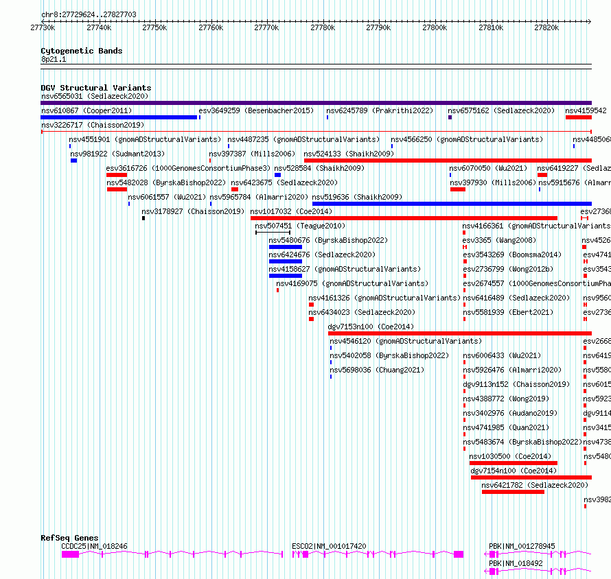Viewport: 611px width, 579px height.
Task: Click nsv3178927 (Chaisson2019) label
Action: tap(193, 211)
